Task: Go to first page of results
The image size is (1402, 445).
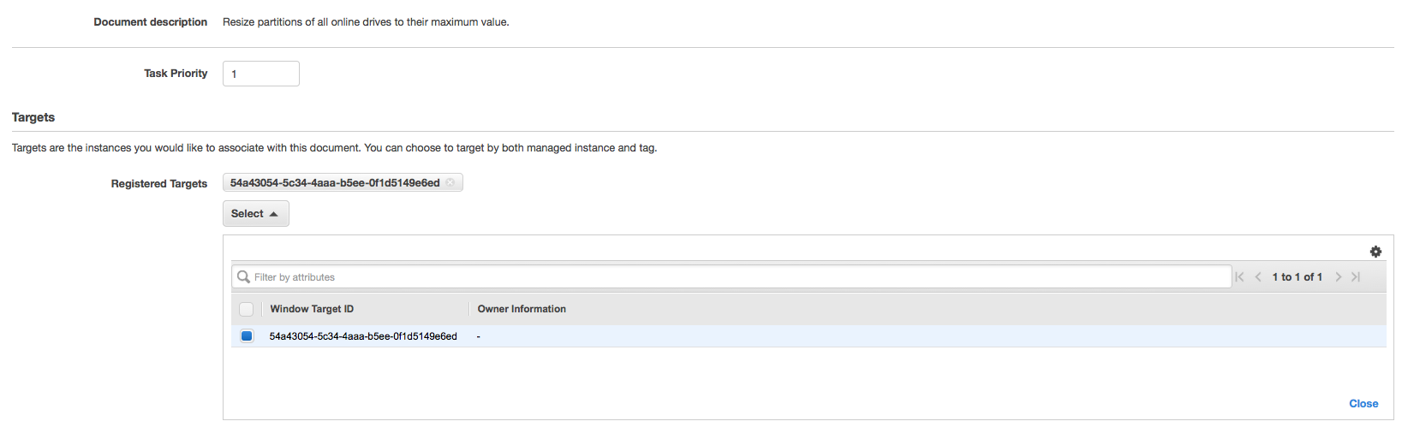Action: click(1239, 276)
